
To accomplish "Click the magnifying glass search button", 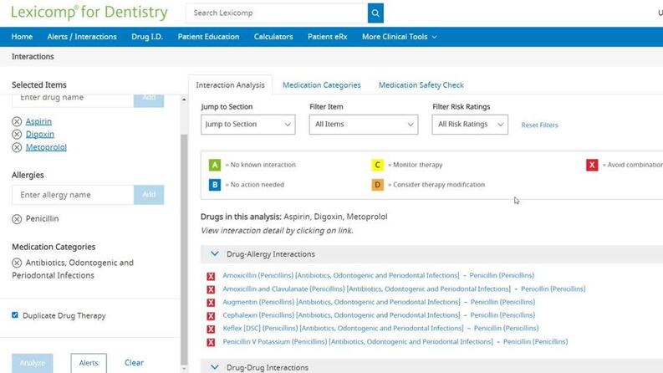I will 376,13.
